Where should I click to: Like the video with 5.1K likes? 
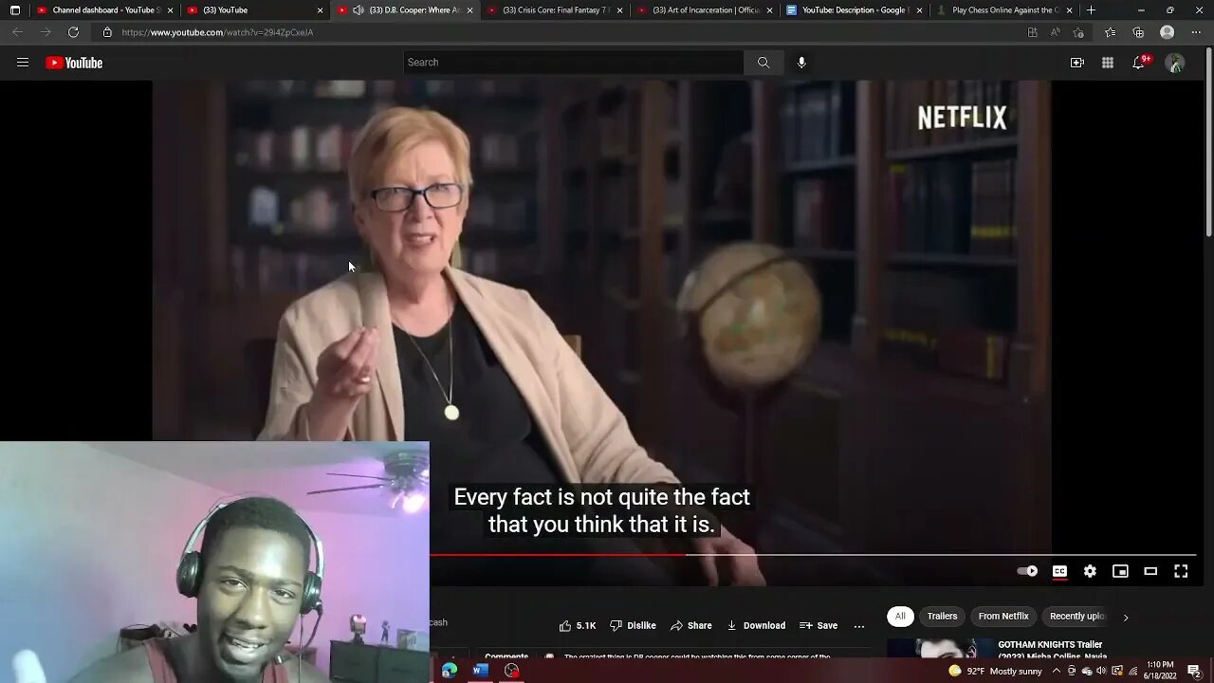[x=578, y=625]
